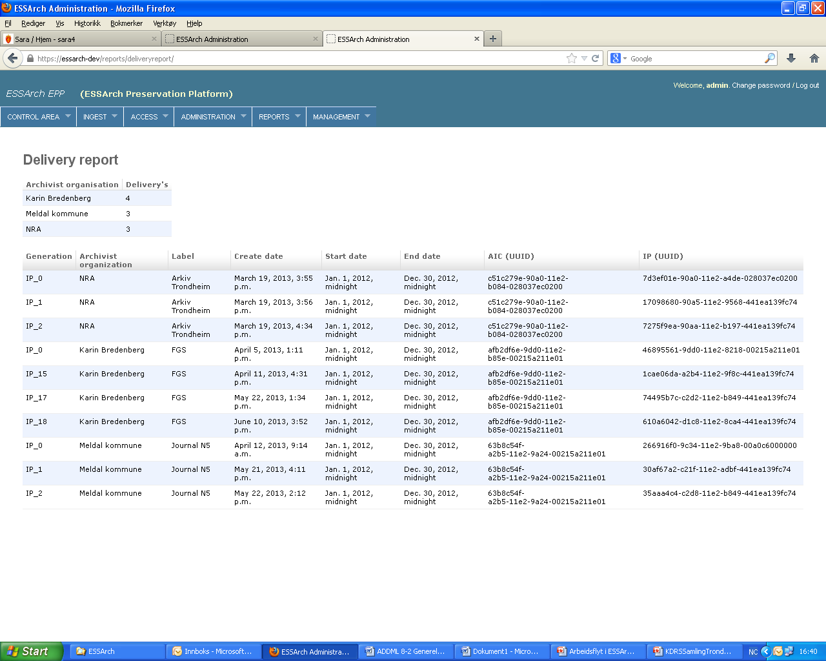Close the Sara / Hjem tab
826x661 pixels.
[154, 39]
